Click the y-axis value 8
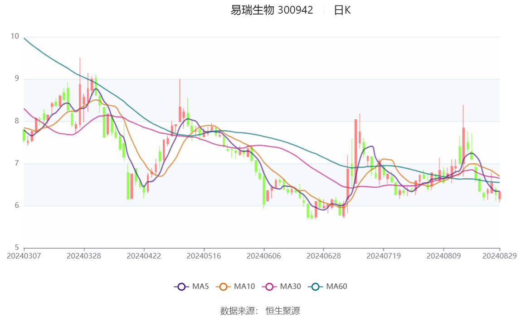Image resolution: width=520 pixels, height=317 pixels. point(17,121)
